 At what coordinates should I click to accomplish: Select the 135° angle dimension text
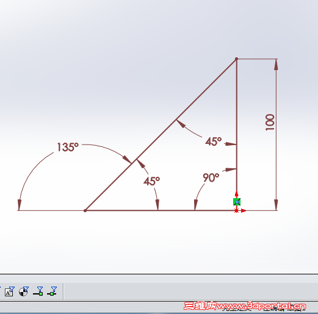68,147
